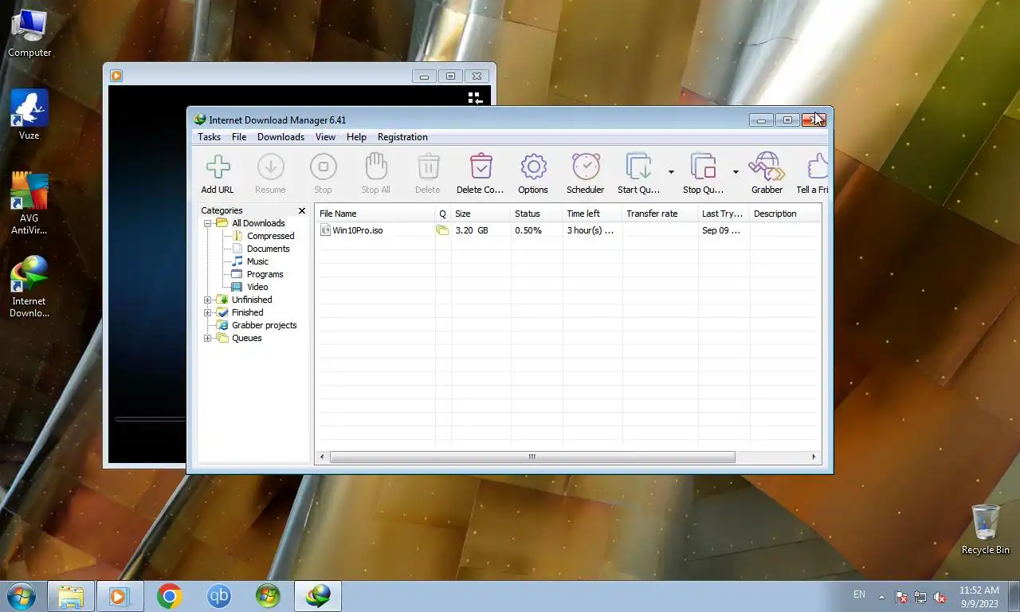Open the Recycle Bin
This screenshot has height=612, width=1020.
(985, 529)
